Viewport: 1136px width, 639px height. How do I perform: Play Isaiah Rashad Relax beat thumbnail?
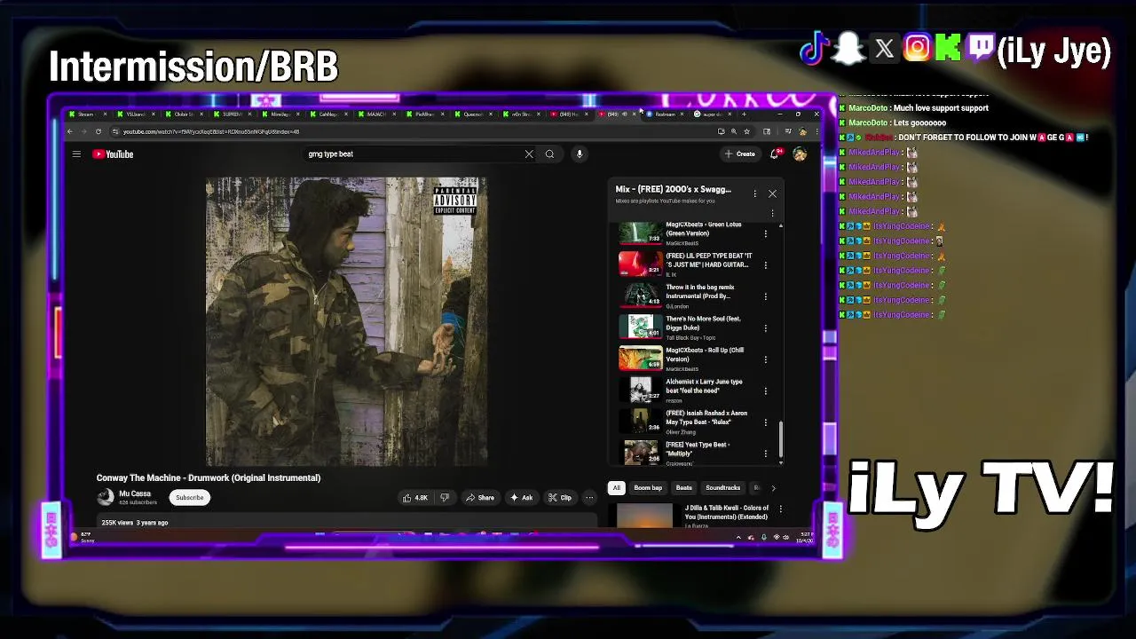point(641,422)
